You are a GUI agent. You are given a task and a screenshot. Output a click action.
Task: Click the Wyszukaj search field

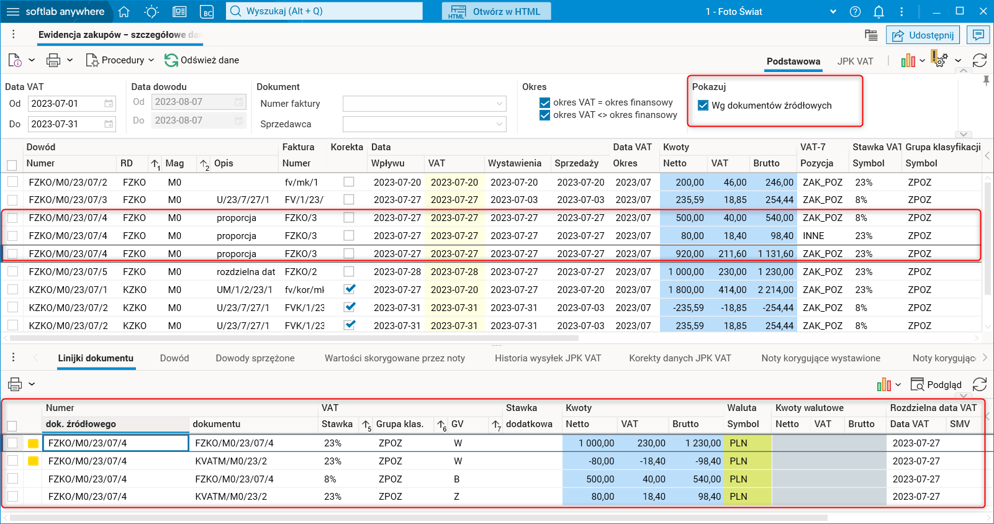click(324, 11)
